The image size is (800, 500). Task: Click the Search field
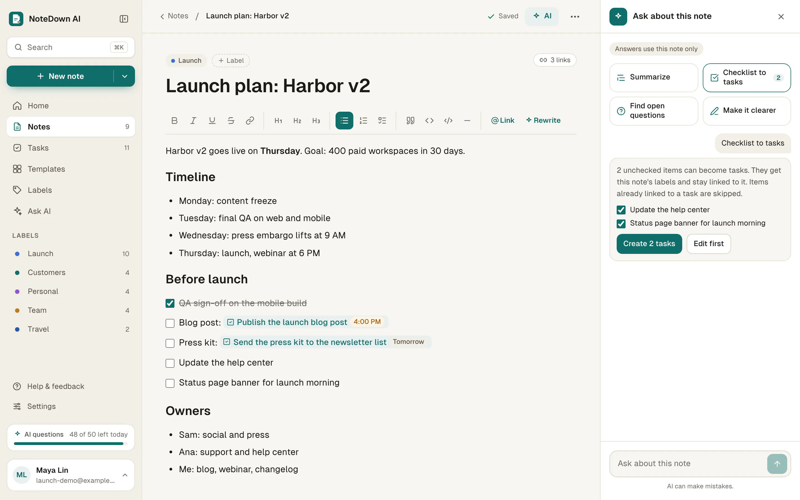tap(71, 47)
